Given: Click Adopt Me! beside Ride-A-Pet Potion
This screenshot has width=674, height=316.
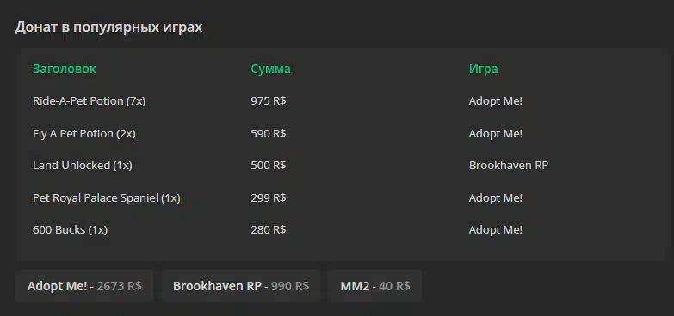Looking at the screenshot, I should coord(496,101).
